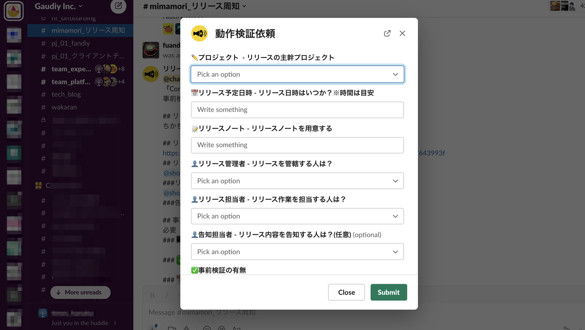Screen dimensions: 585x330
Task: Click the リリースノート 'Write something' field
Action: (297, 145)
